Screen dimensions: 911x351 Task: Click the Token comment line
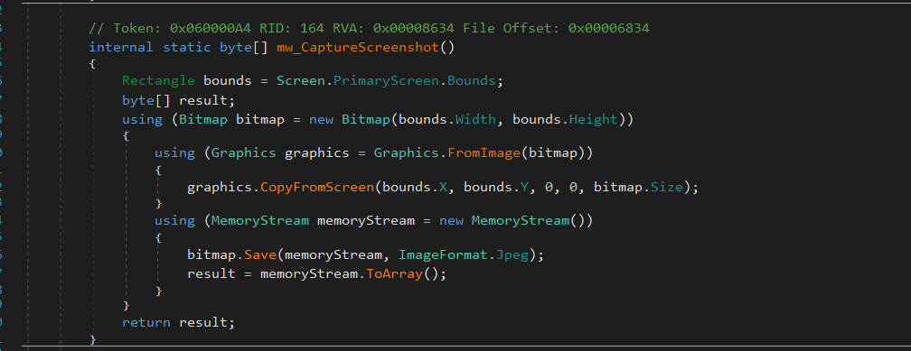click(369, 28)
